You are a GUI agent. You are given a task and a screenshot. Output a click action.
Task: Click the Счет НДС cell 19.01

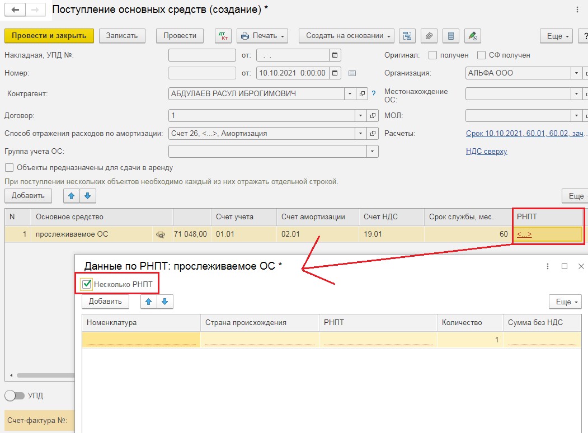point(391,234)
